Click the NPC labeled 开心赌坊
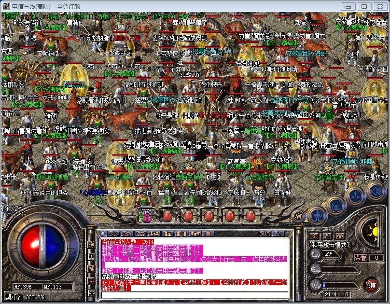Image resolution: width=390 pixels, height=304 pixels. point(120,177)
